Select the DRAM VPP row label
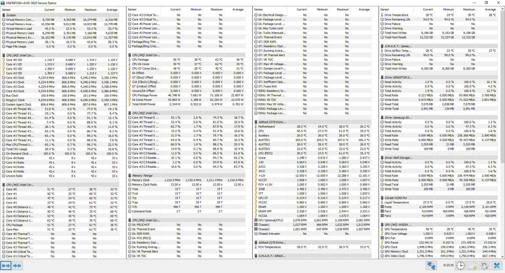Image resolution: width=505 pixels, height=273 pixels. (x=265, y=211)
